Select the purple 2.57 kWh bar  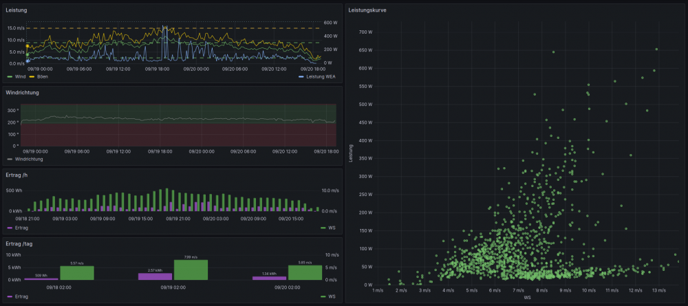(155, 276)
